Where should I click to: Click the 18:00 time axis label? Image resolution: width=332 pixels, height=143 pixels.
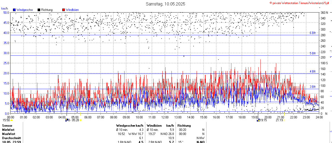tap(242, 117)
